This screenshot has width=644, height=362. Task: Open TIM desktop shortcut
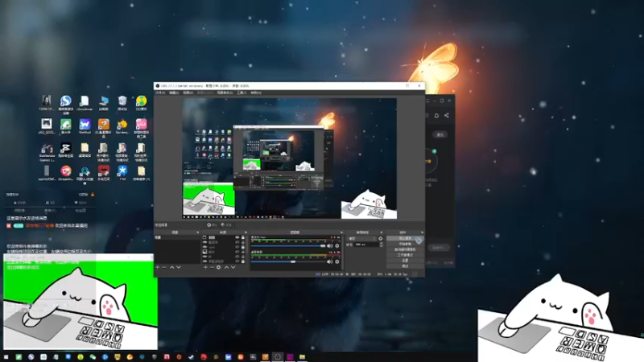coord(122,172)
